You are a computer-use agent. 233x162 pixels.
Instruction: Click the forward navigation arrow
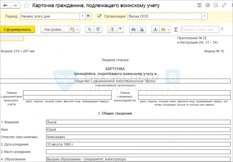pos(15,5)
